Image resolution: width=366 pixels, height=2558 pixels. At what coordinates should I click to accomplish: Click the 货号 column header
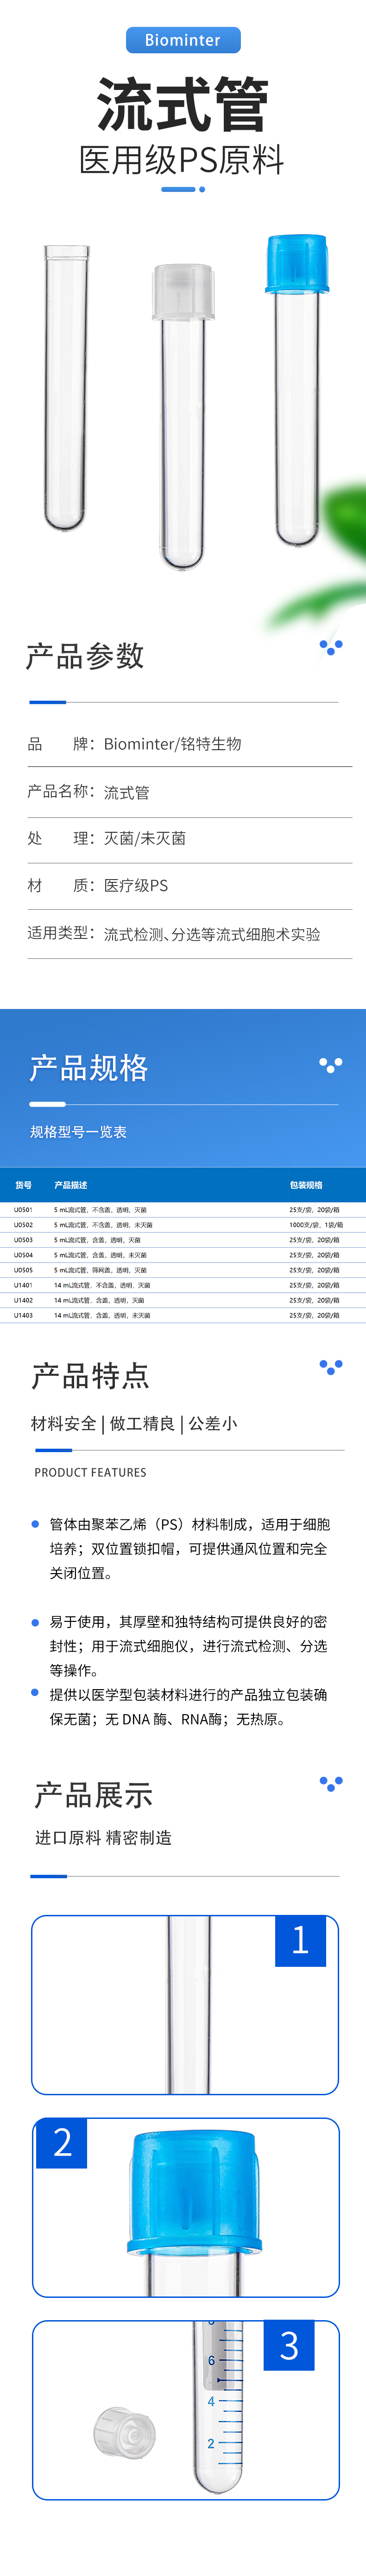pos(24,1185)
